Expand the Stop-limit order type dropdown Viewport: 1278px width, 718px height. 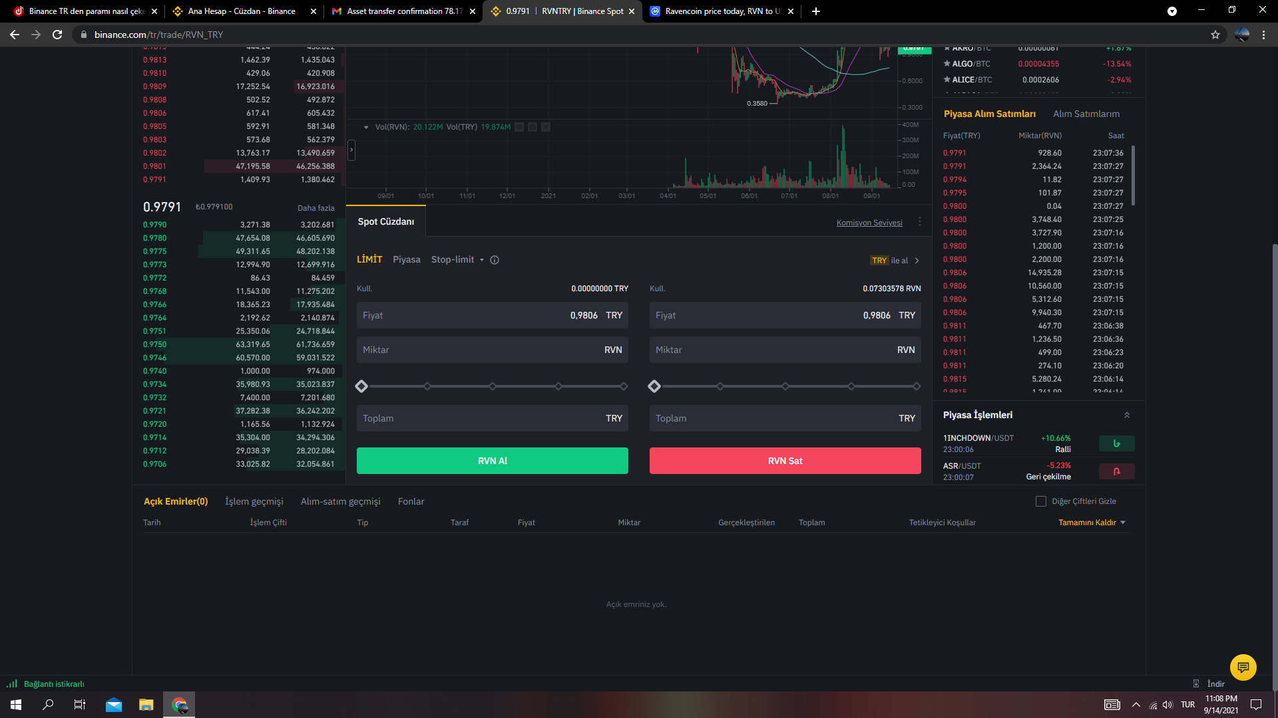(482, 260)
